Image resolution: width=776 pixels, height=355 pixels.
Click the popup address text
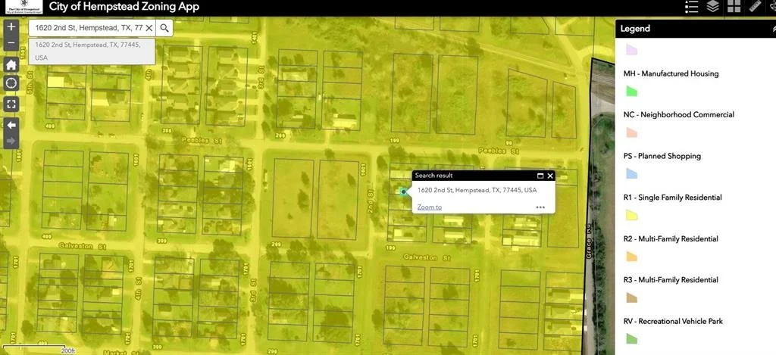click(x=477, y=190)
